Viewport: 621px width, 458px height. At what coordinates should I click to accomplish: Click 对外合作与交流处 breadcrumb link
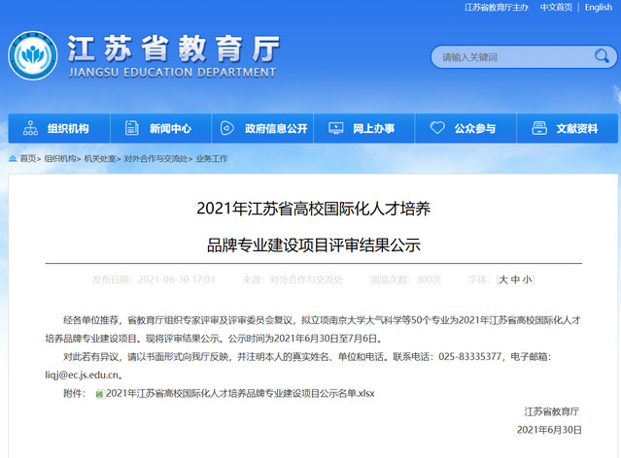pos(155,158)
